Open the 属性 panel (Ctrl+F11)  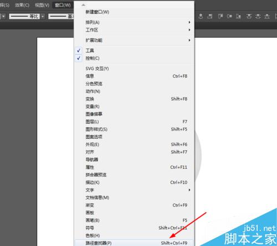coord(134,167)
